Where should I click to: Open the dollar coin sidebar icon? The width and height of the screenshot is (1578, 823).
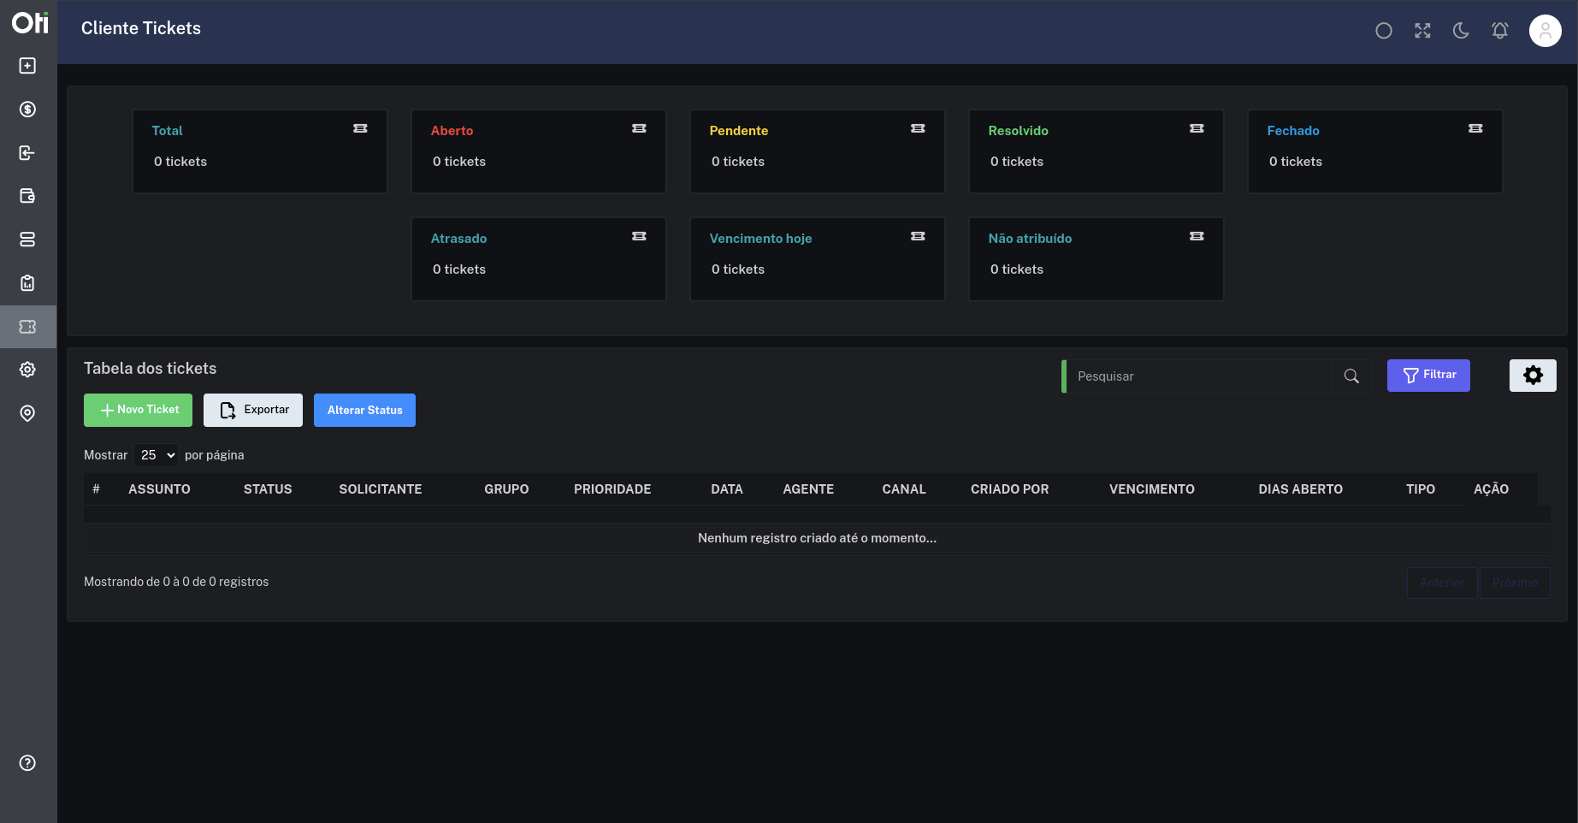(x=27, y=110)
